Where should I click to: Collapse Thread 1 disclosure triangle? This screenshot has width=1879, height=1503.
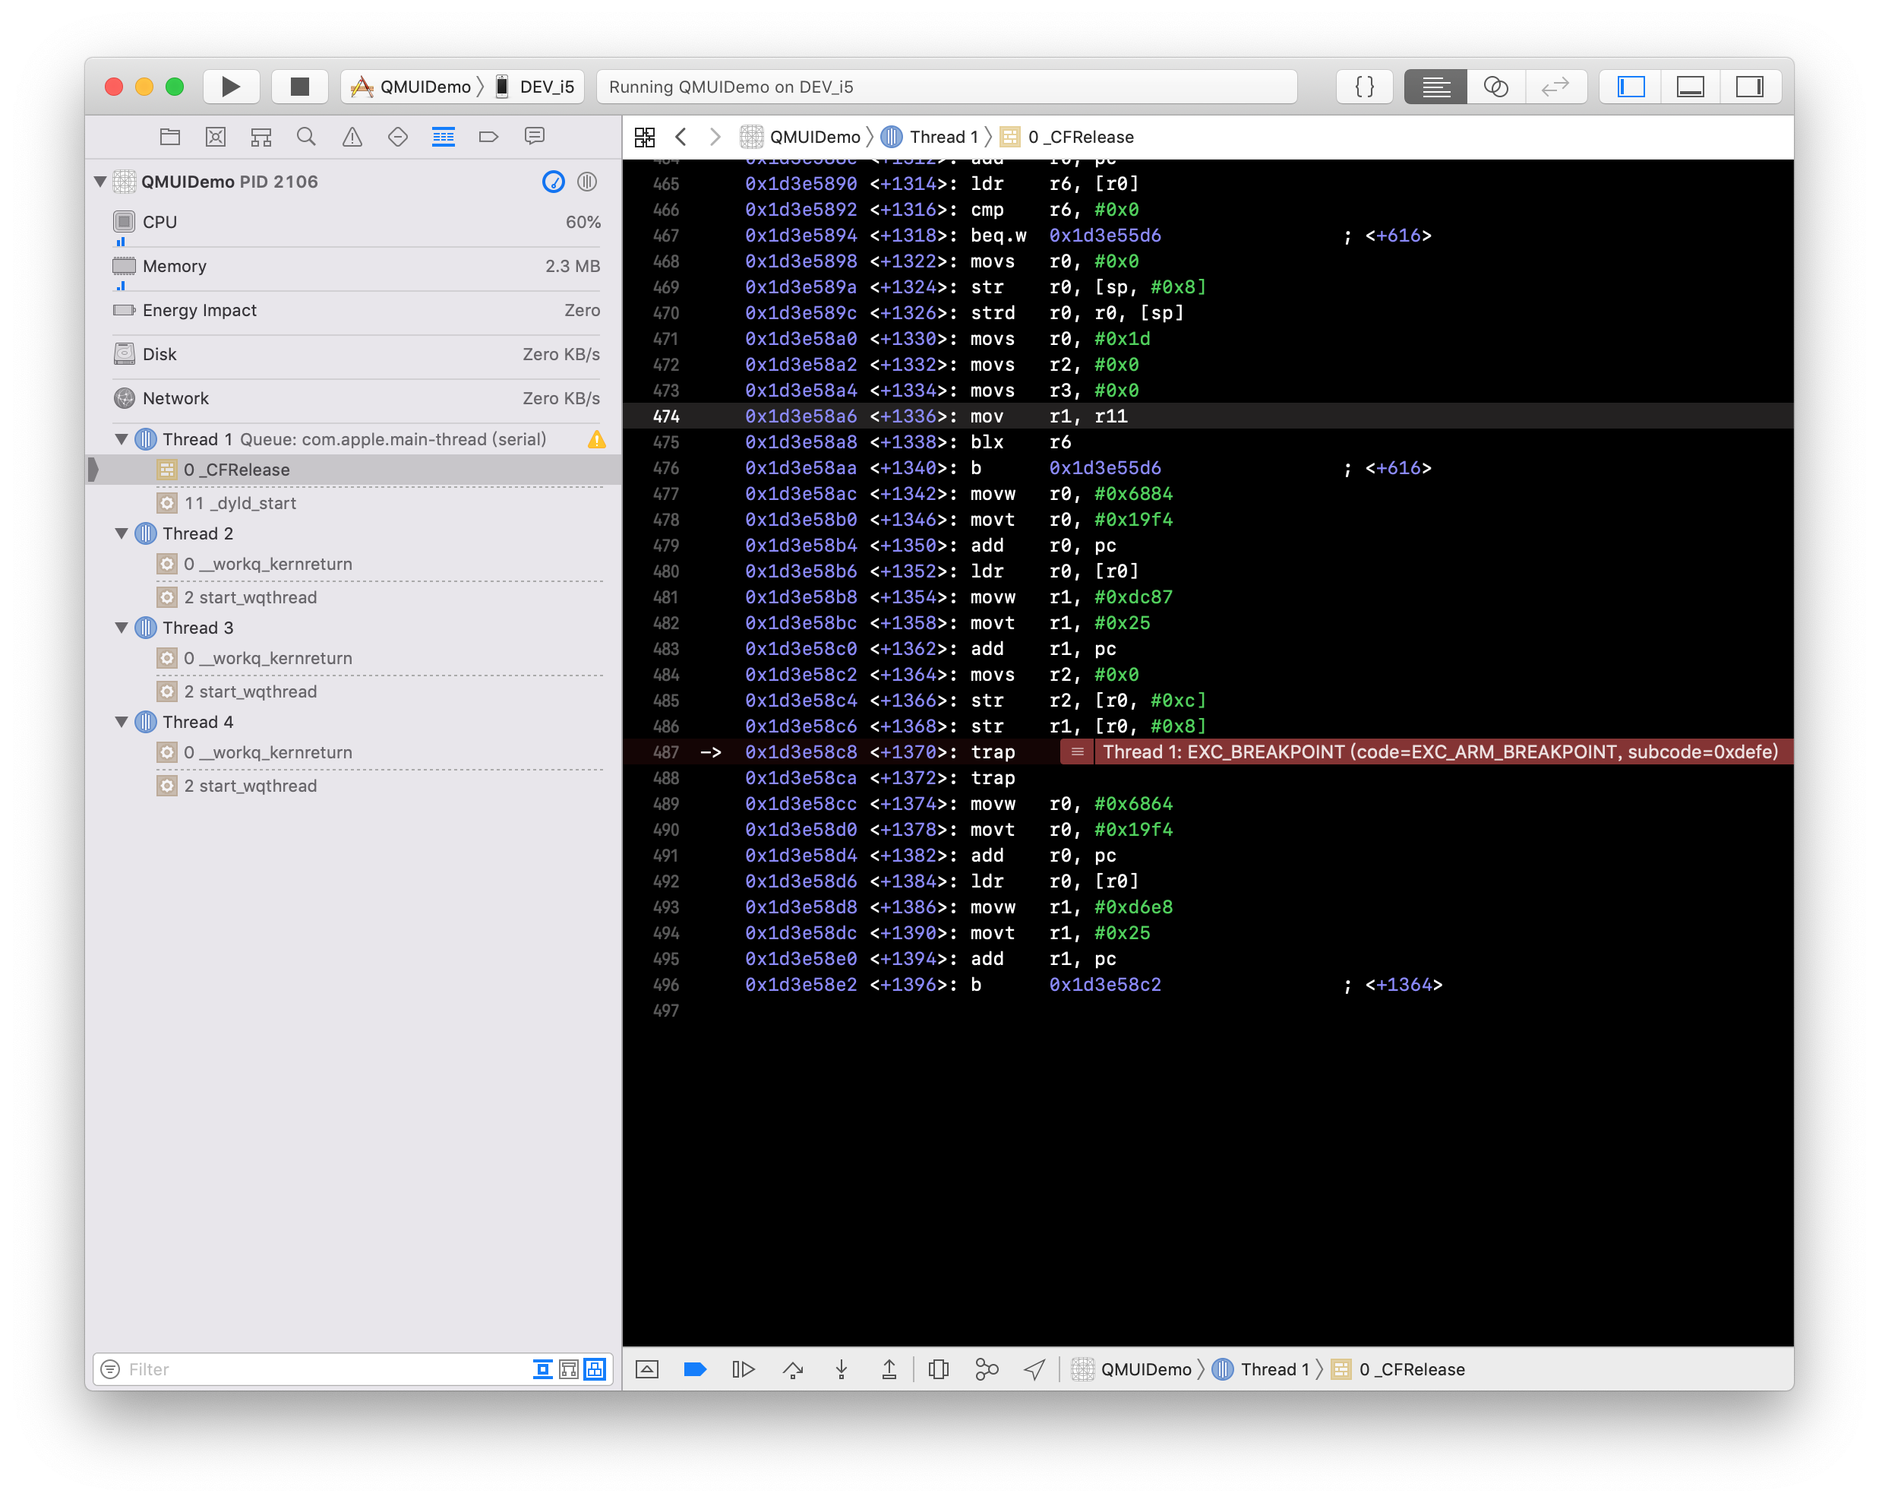coord(122,438)
